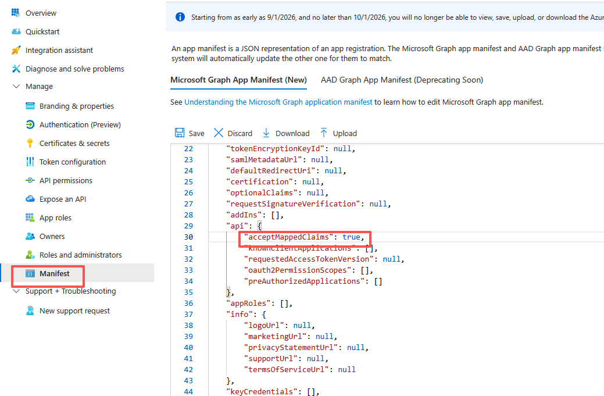Viewport: 604px width, 396px height.
Task: Click the Upload button label
Action: coord(345,133)
